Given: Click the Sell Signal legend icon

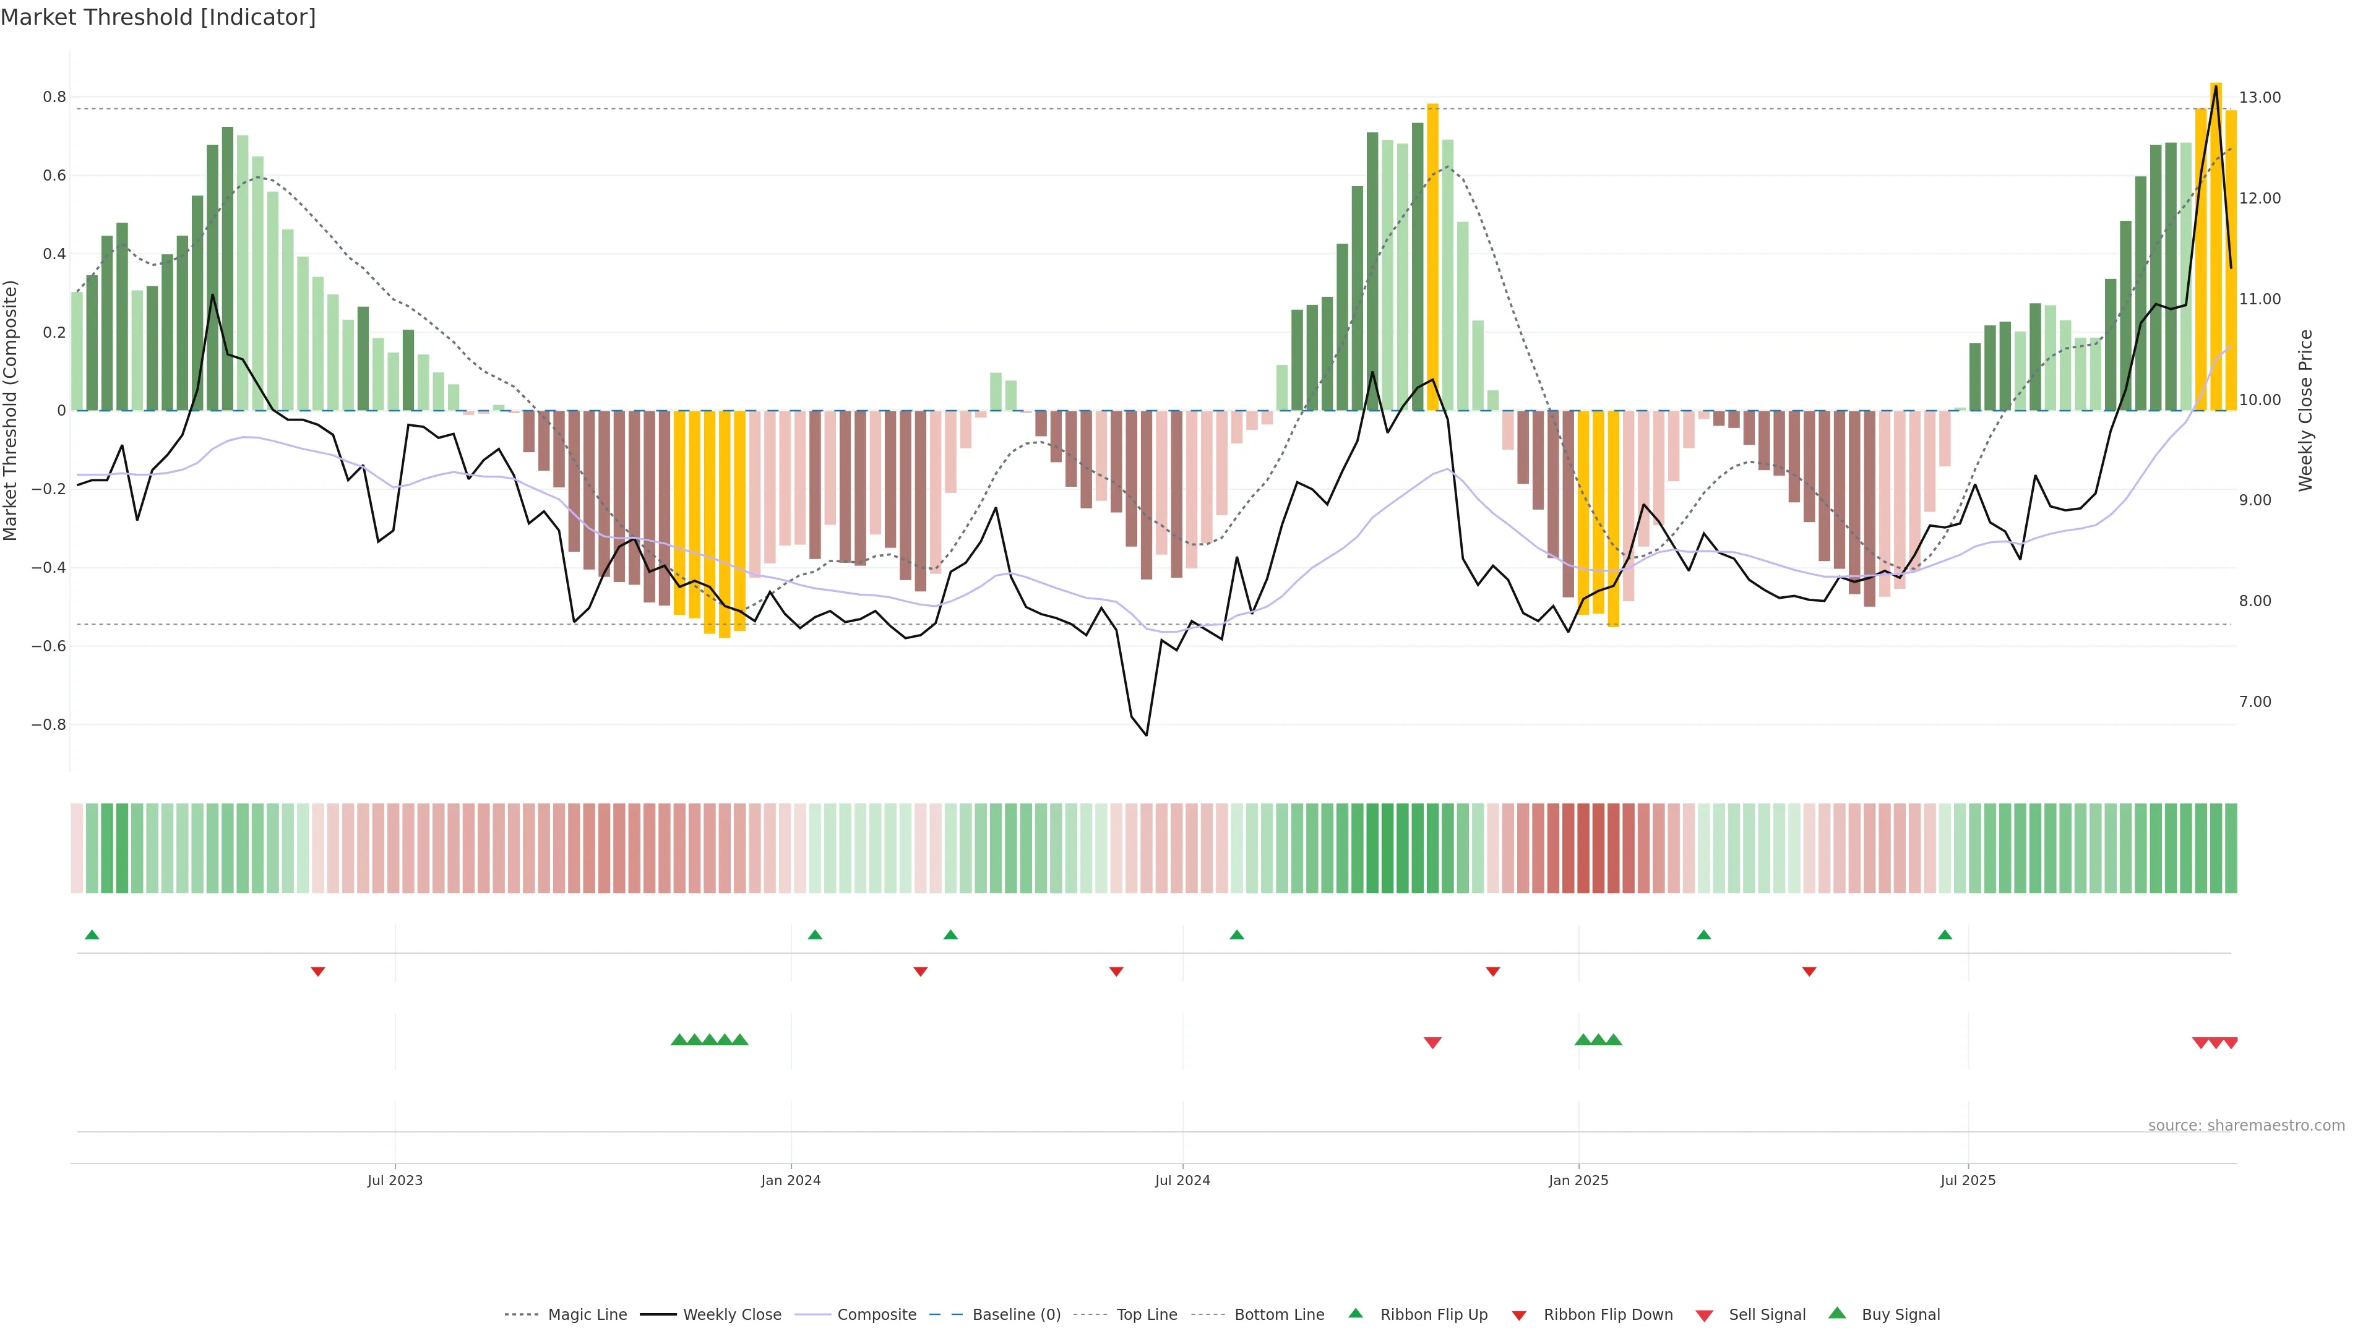Looking at the screenshot, I should tap(1705, 1316).
